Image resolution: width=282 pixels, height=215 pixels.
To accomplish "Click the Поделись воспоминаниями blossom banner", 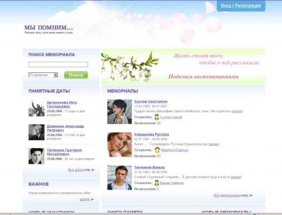I will 183,66.
